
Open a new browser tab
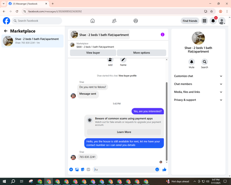(53, 4)
